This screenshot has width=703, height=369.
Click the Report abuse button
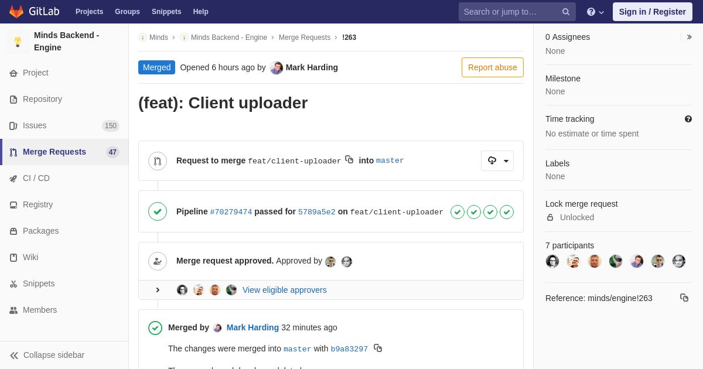[493, 67]
